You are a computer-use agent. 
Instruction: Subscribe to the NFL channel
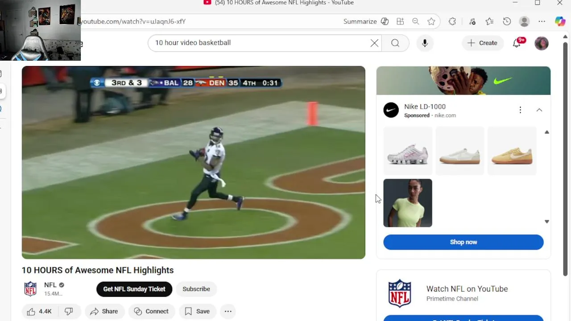point(196,289)
